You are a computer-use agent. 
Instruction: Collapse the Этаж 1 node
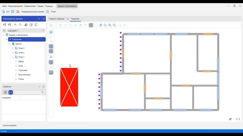point(13,57)
